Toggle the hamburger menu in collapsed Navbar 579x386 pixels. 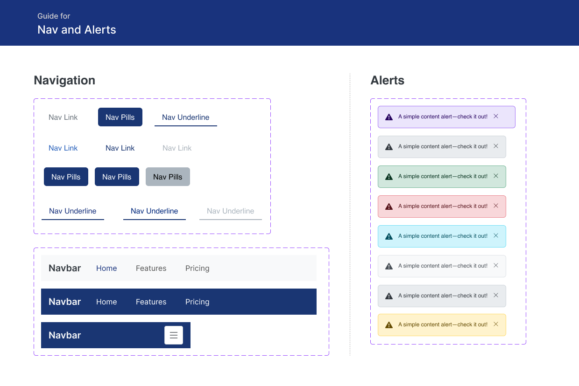[174, 335]
